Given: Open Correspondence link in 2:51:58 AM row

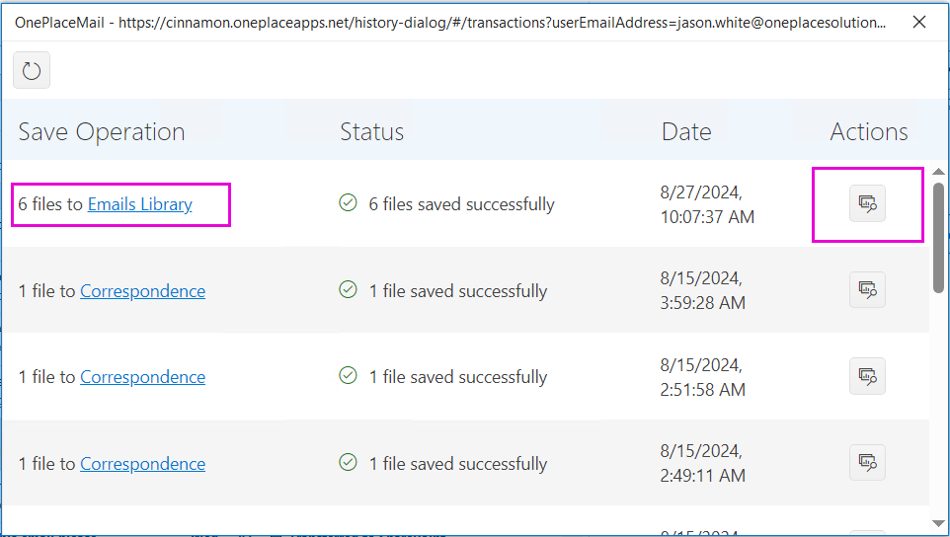Looking at the screenshot, I should 142,377.
